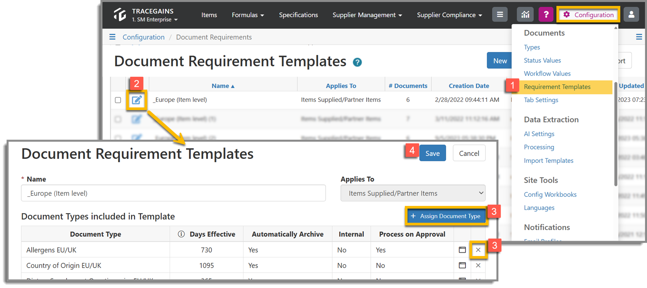This screenshot has width=647, height=288.
Task: Click the configuration menu scrollbar
Action: 616,134
